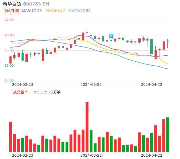Toggle the MA/牛熊 indicator button
The height and width of the screenshot is (159, 180).
pos(12,11)
